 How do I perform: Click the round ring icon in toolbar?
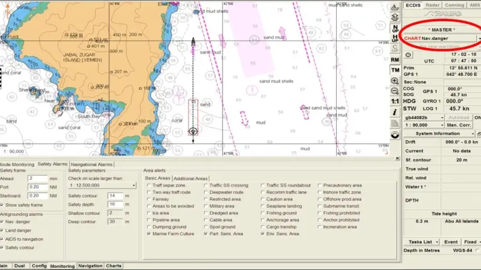(x=395, y=134)
